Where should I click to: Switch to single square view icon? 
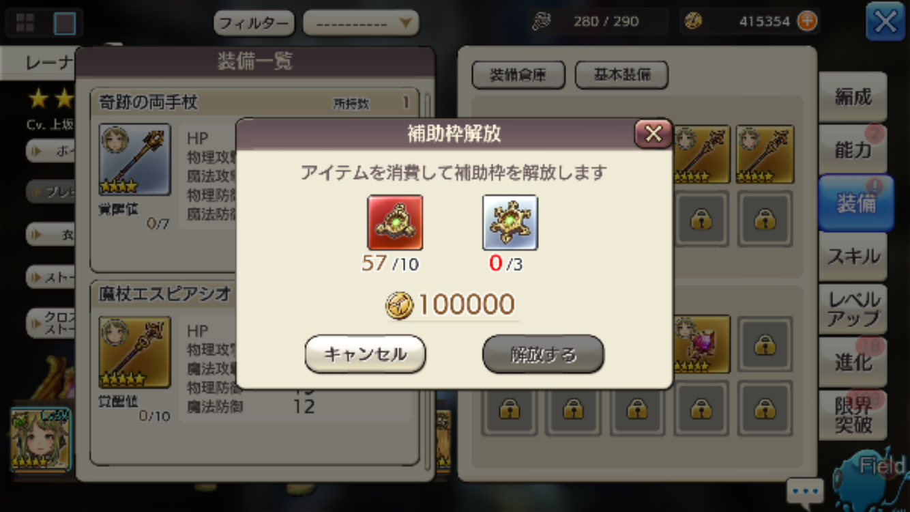[64, 23]
